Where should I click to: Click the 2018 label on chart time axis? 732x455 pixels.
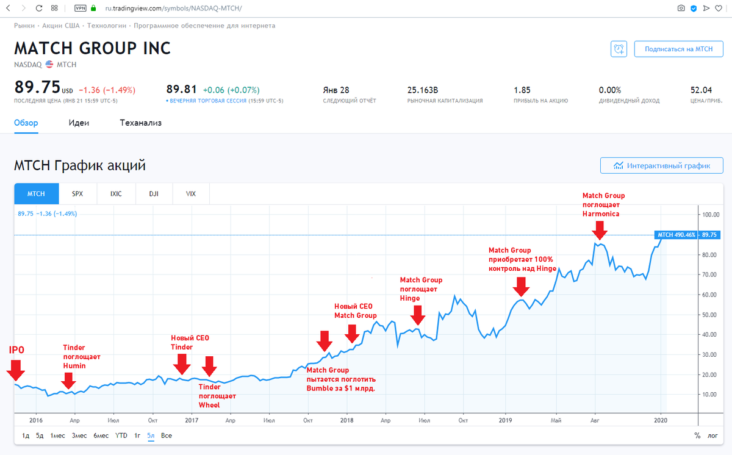point(346,420)
